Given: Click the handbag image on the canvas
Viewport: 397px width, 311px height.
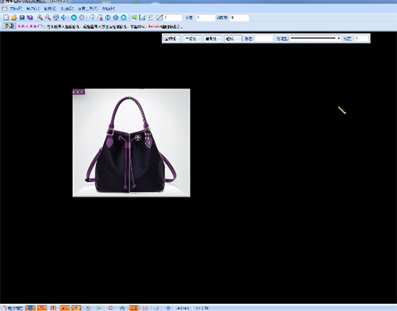Looking at the screenshot, I should coord(131,143).
